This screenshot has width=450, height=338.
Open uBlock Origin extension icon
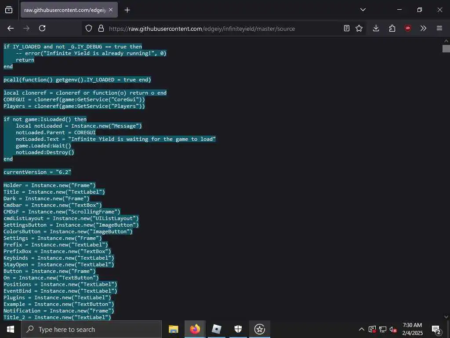pyautogui.click(x=408, y=28)
